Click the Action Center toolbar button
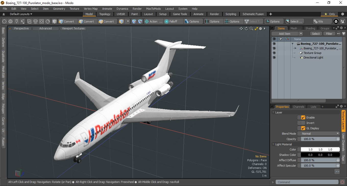The width and height of the screenshot is (347, 186). pyautogui.click(x=153, y=21)
